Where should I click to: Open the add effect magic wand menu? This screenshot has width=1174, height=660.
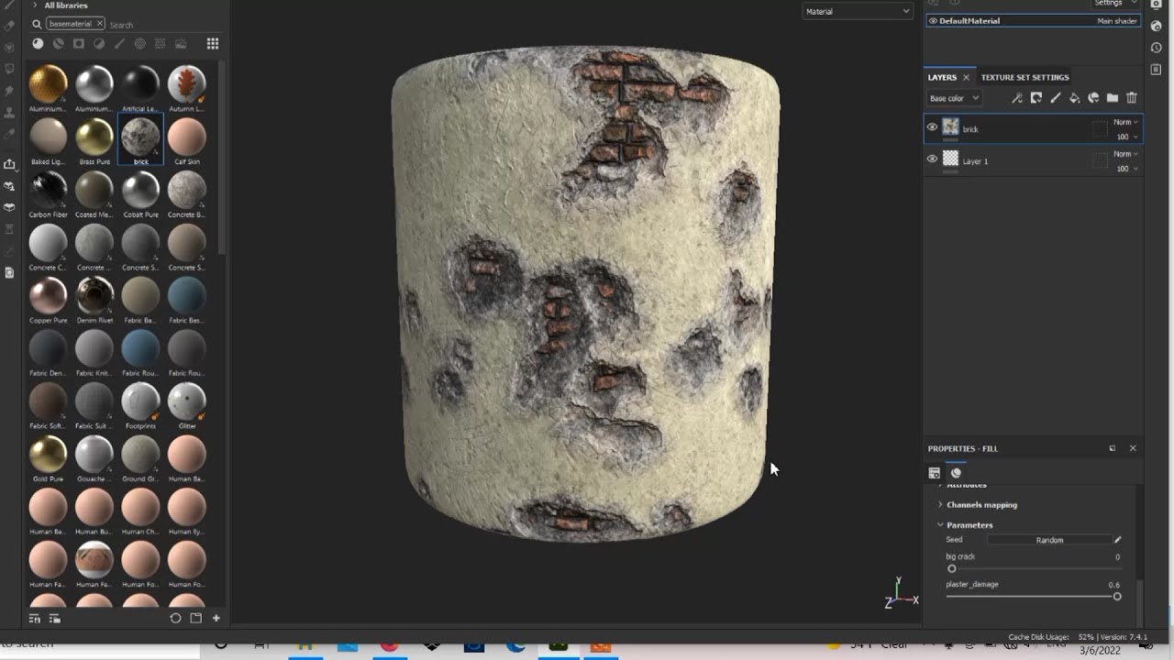(1017, 98)
